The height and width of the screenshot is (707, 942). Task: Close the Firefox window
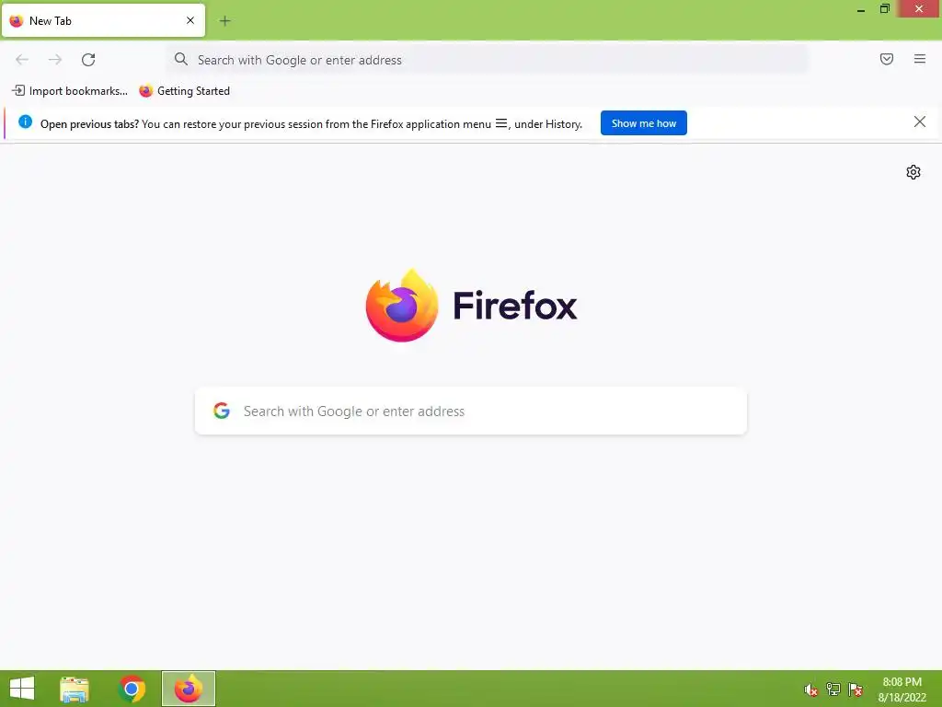pyautogui.click(x=919, y=8)
